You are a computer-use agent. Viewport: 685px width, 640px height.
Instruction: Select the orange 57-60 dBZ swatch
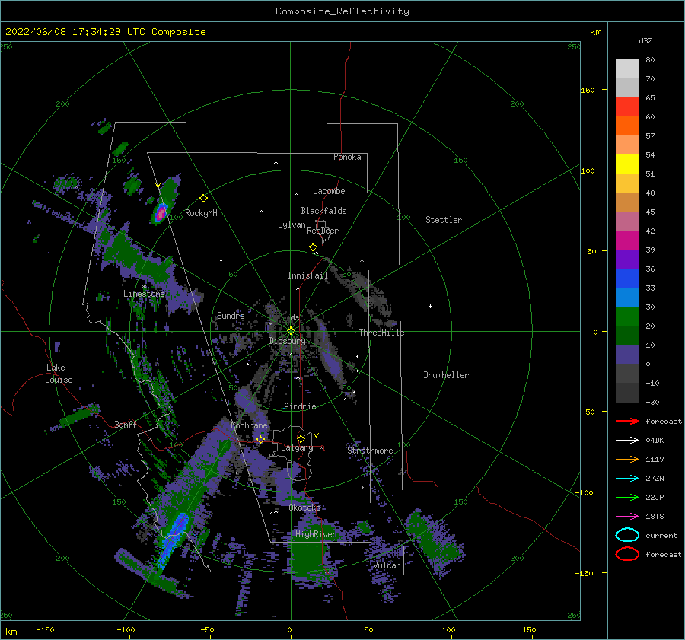pos(627,126)
